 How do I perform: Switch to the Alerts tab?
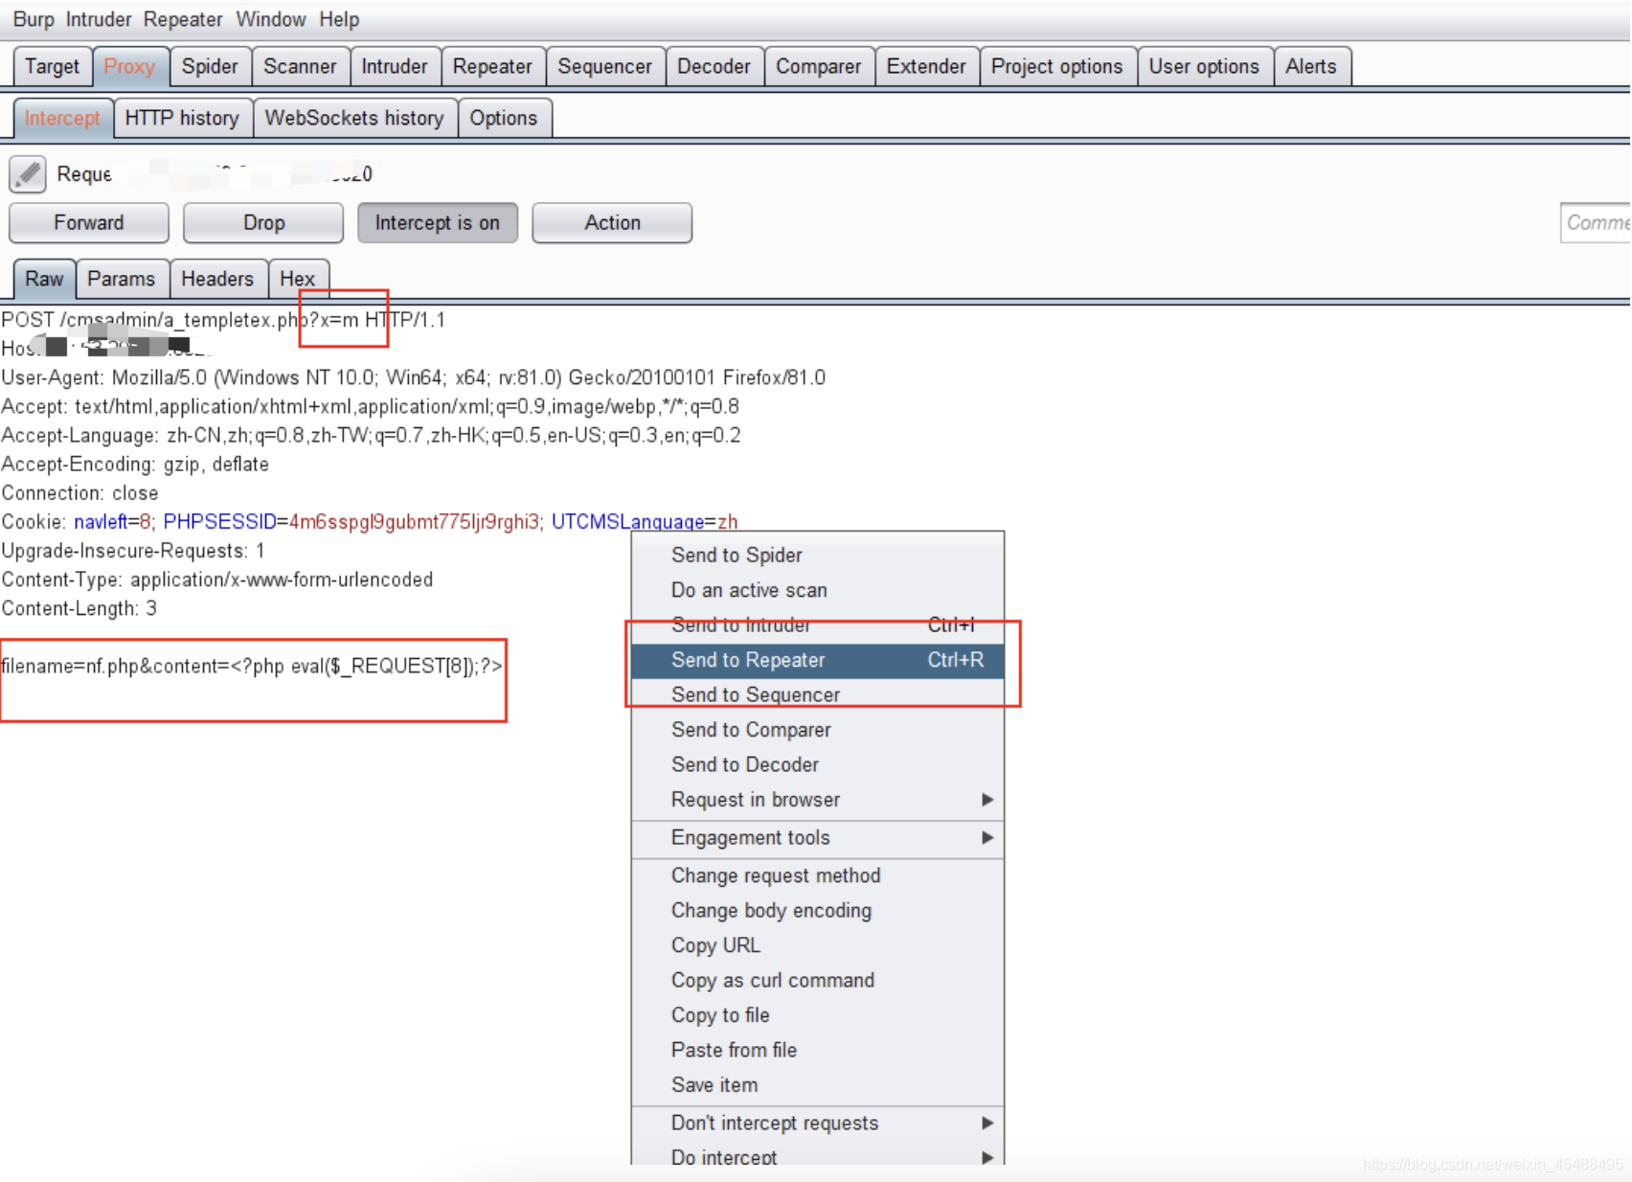pos(1311,66)
